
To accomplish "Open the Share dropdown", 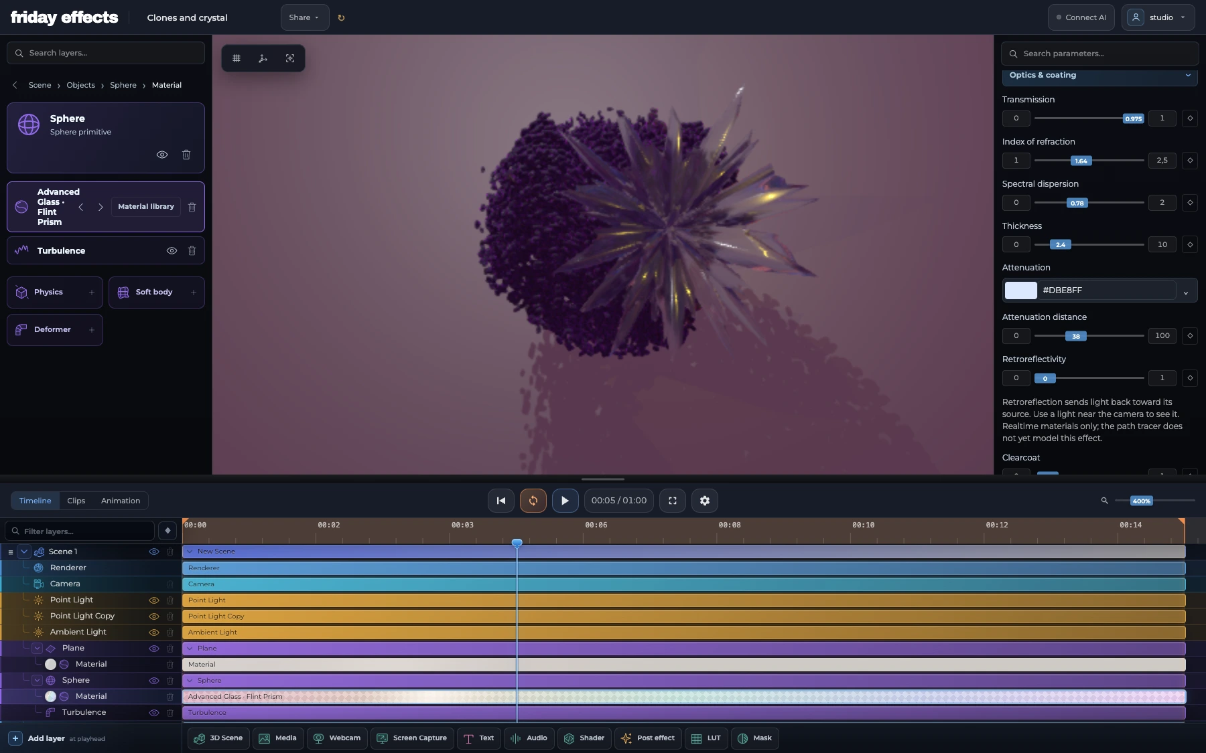I will click(304, 18).
